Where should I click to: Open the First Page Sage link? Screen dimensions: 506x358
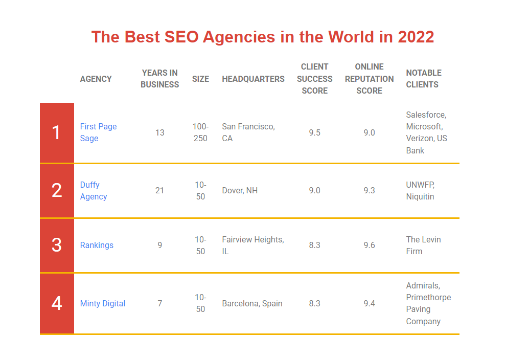pos(98,132)
